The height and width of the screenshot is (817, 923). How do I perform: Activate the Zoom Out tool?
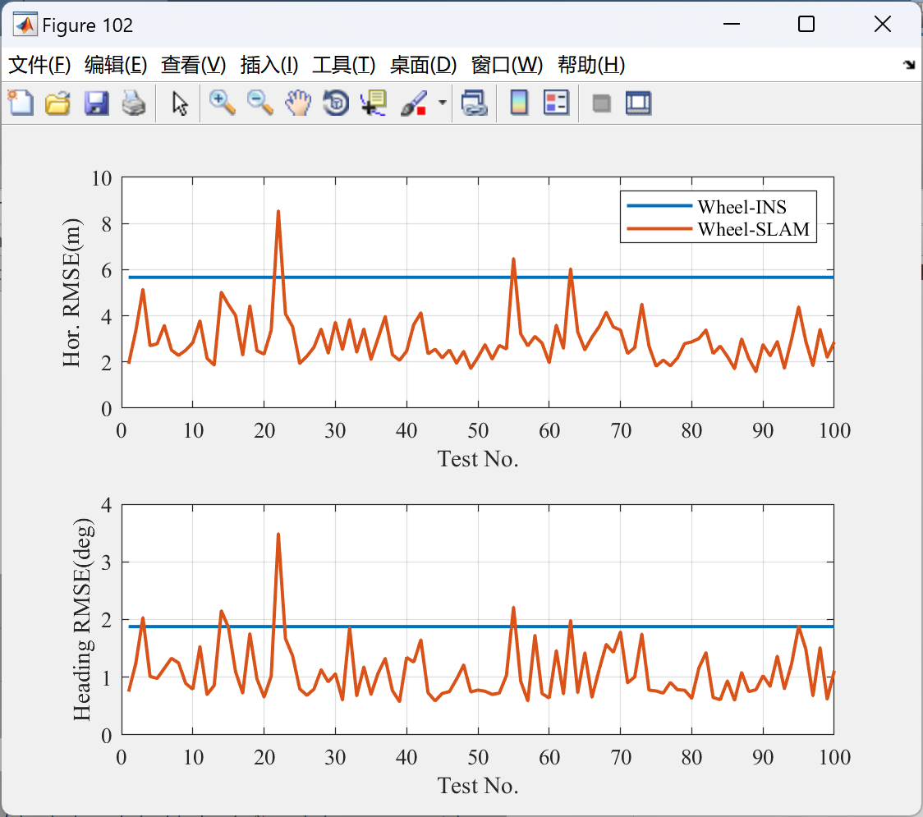[259, 103]
